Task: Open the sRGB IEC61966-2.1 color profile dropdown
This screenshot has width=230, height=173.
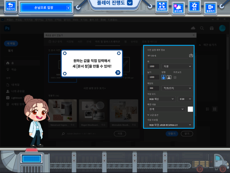Action: point(170,125)
